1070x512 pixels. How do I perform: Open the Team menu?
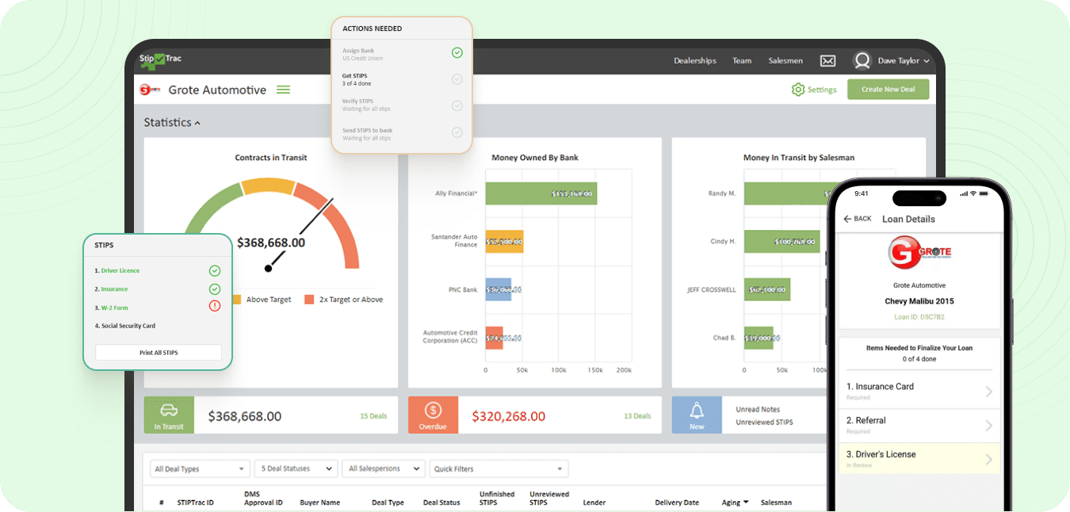(742, 61)
